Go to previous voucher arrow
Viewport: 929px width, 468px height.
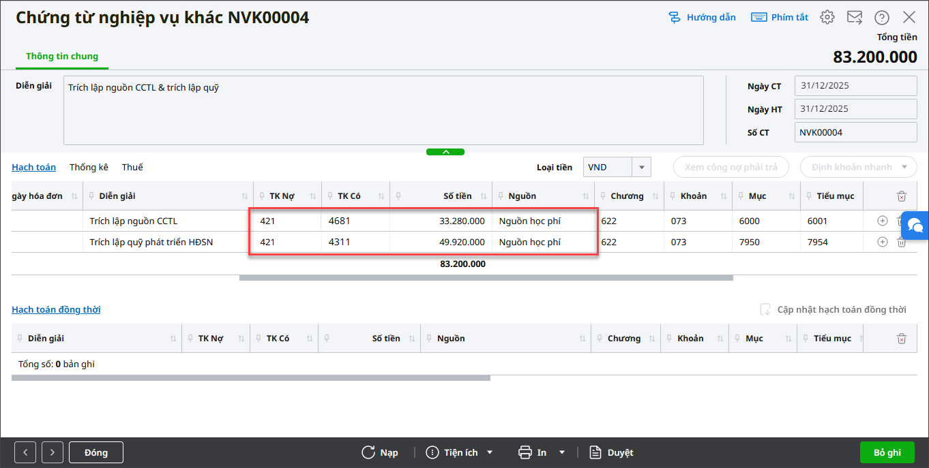click(25, 452)
